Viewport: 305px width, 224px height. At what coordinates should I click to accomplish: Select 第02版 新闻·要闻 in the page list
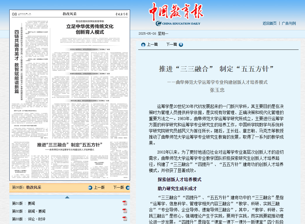click(29, 211)
